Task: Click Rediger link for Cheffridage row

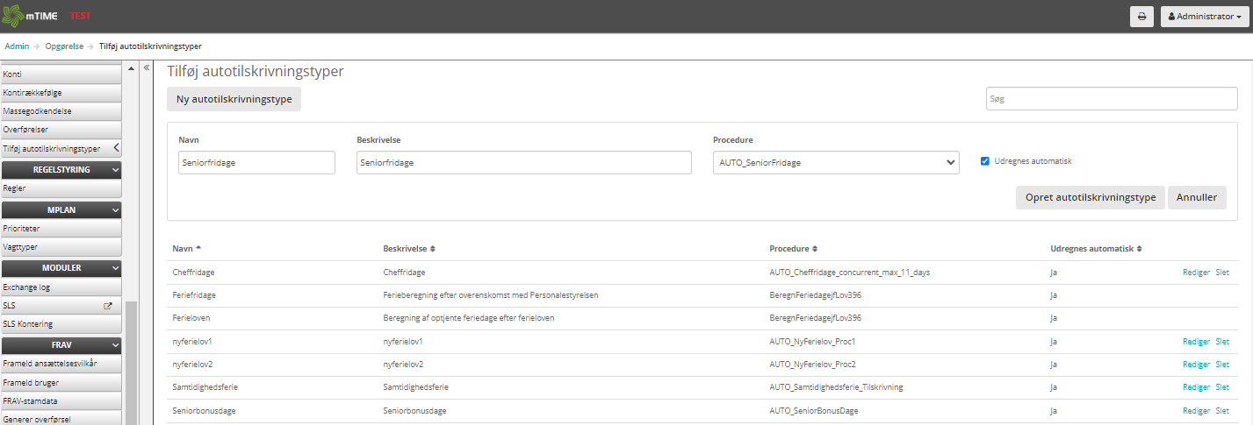Action: click(1196, 273)
